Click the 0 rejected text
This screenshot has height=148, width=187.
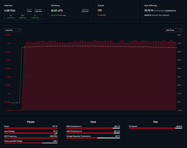pyautogui.click(x=102, y=15)
